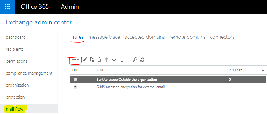Go to recipients in sidebar

15,49
